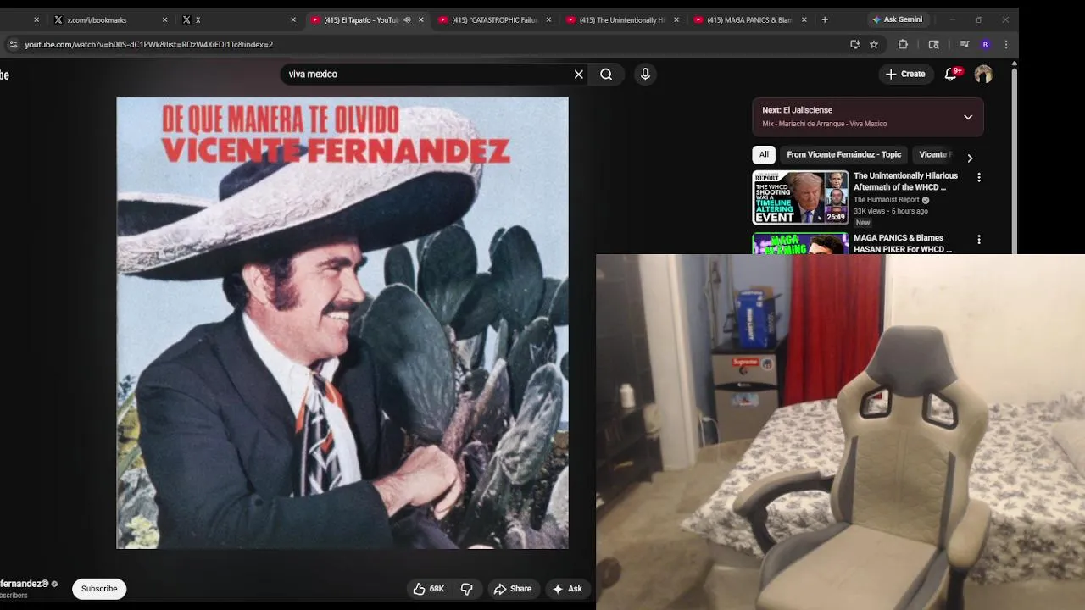Open The Humanist Report channel
1085x610 pixels.
pyautogui.click(x=886, y=200)
